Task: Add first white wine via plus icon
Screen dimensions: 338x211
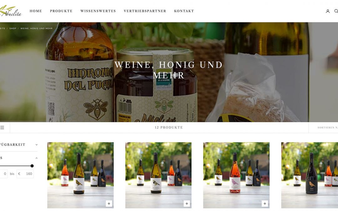Action: pyautogui.click(x=109, y=203)
